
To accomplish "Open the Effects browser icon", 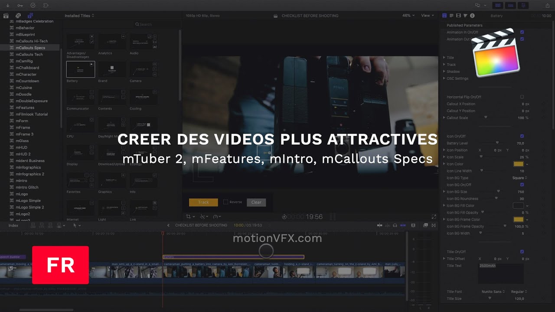I will (425, 225).
